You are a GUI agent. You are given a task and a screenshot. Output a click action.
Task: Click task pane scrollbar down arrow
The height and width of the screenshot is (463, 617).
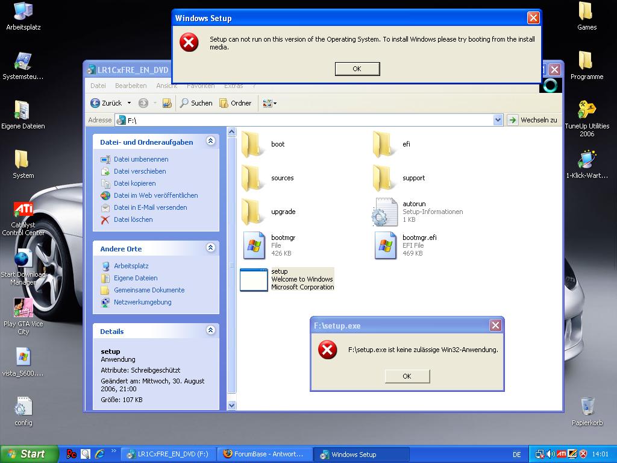click(x=232, y=405)
